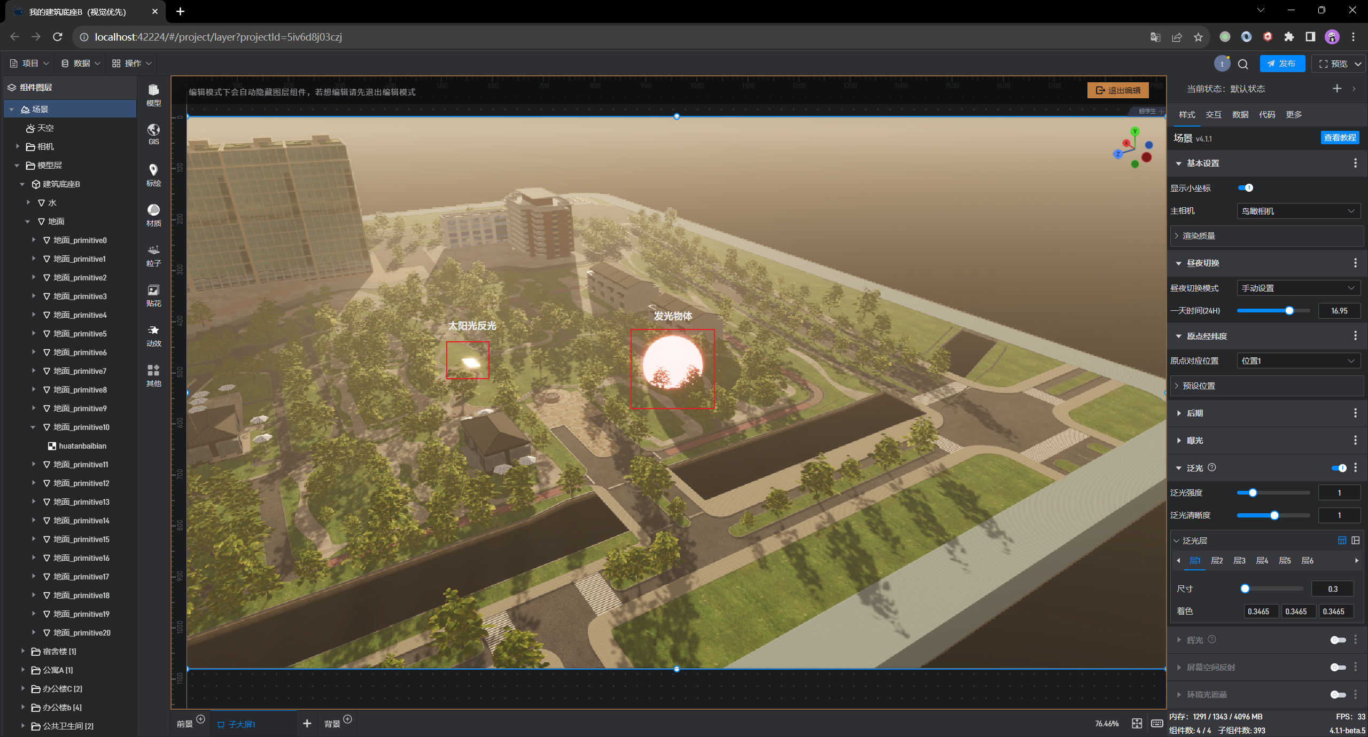Adjust the 一天时间(24H) slider
This screenshot has width=1368, height=737.
point(1289,311)
